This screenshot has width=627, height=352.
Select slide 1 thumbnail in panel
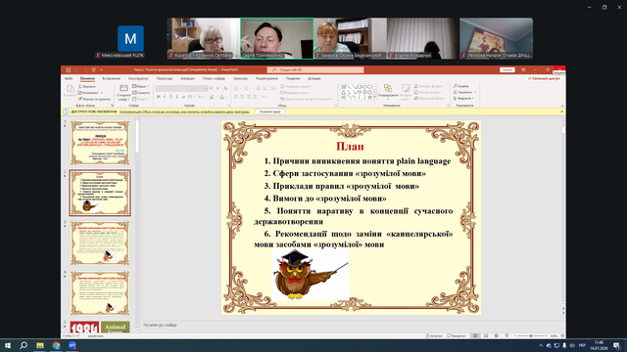[100, 143]
